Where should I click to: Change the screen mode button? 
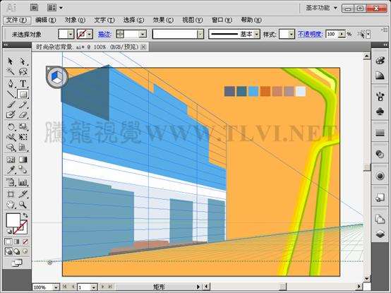pos(17,263)
